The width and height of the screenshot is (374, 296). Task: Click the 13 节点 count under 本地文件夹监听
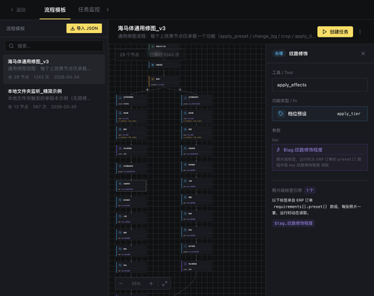point(18,107)
